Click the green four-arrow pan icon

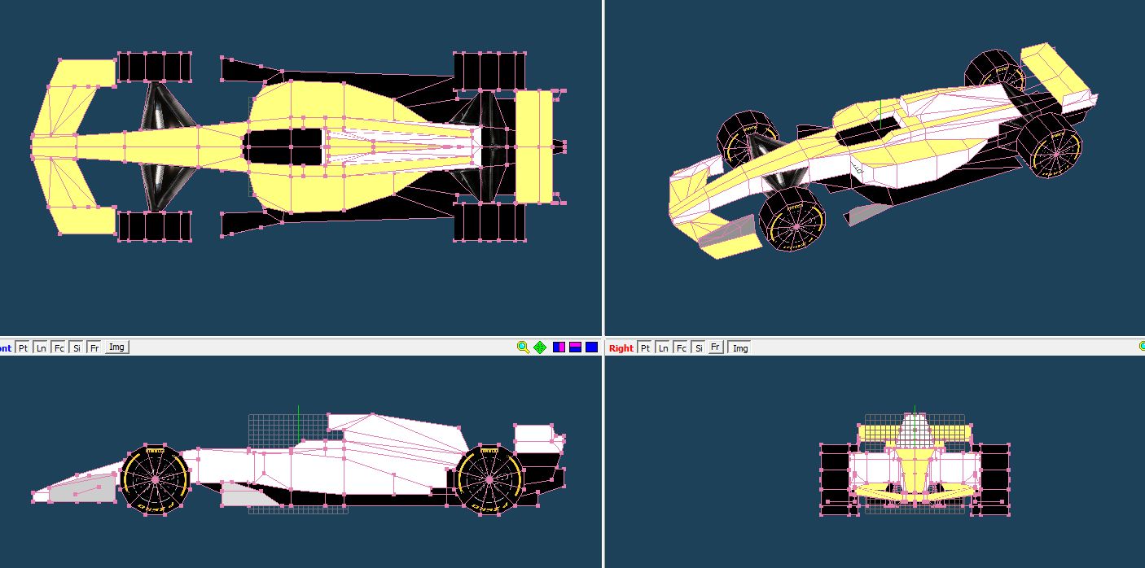539,347
